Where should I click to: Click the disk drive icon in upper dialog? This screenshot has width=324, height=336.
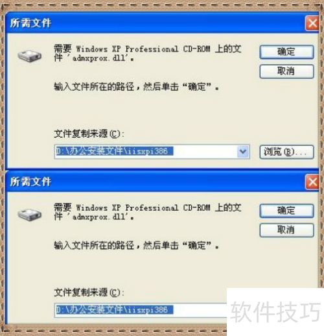coord(30,56)
